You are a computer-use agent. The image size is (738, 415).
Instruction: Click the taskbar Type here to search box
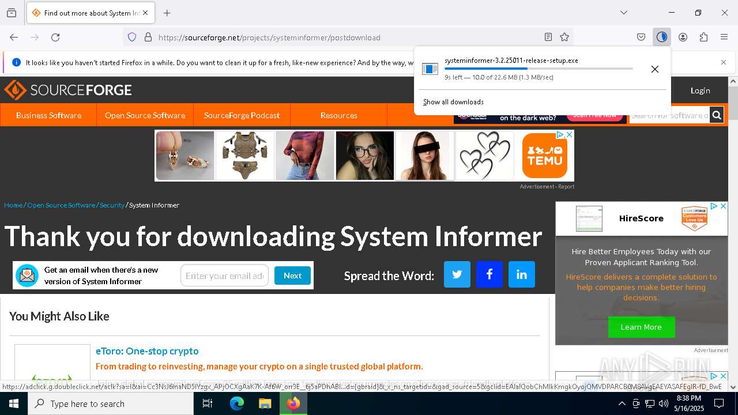coord(111,403)
